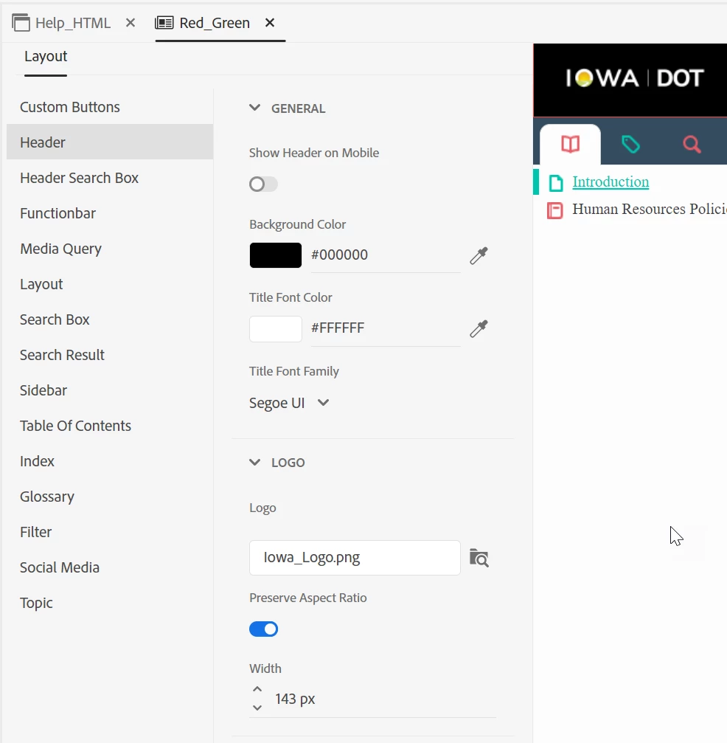Click the Background Color eyedropper icon

coord(479,255)
